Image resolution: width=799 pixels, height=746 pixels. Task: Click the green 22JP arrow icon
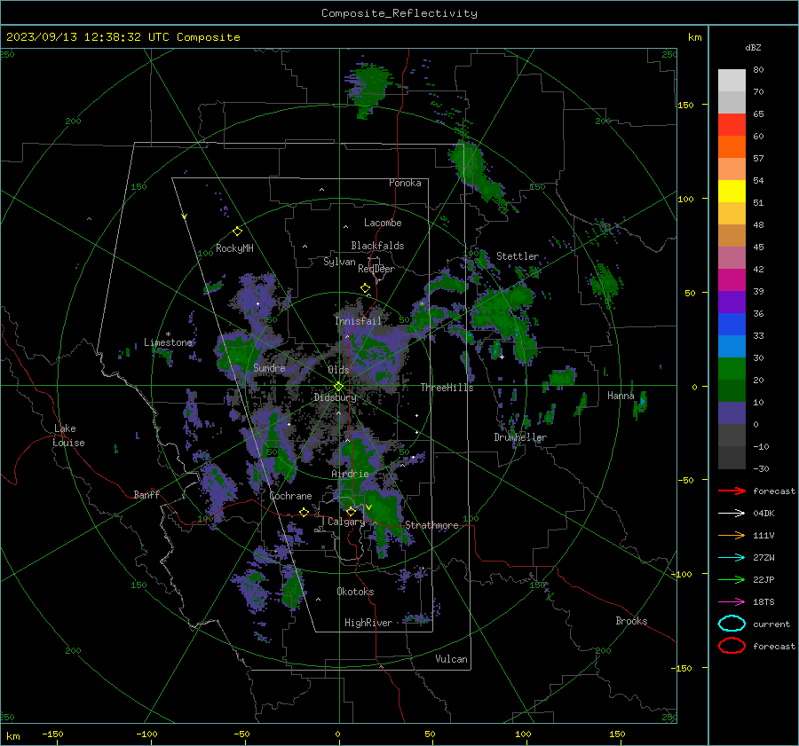tap(732, 579)
